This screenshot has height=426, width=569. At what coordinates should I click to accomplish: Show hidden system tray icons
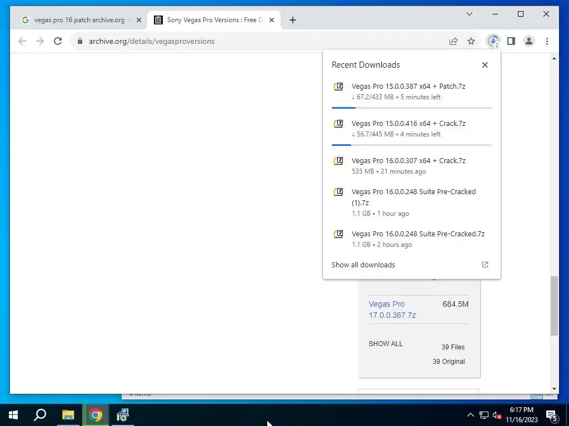pyautogui.click(x=470, y=415)
